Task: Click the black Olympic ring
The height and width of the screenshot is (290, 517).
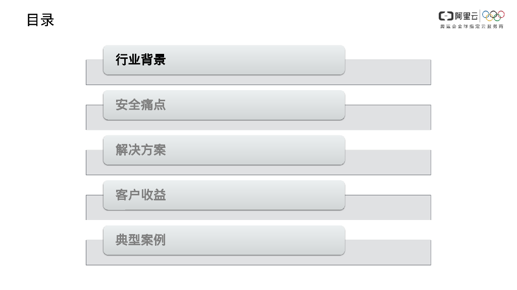Action: [x=493, y=14]
